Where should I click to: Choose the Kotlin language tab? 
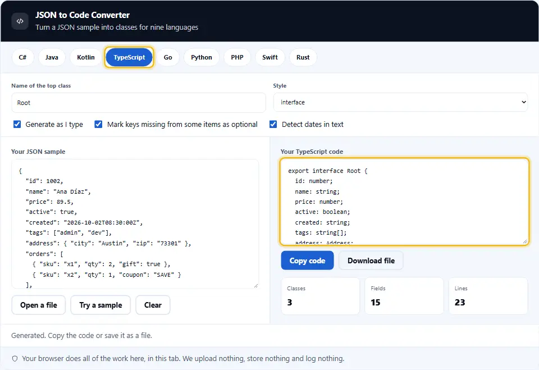[x=85, y=57]
